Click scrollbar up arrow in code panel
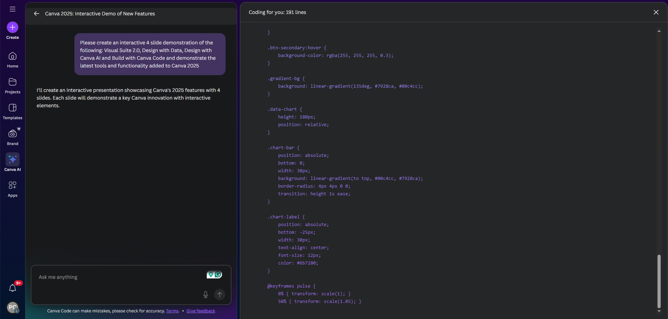The image size is (668, 319). point(659,31)
